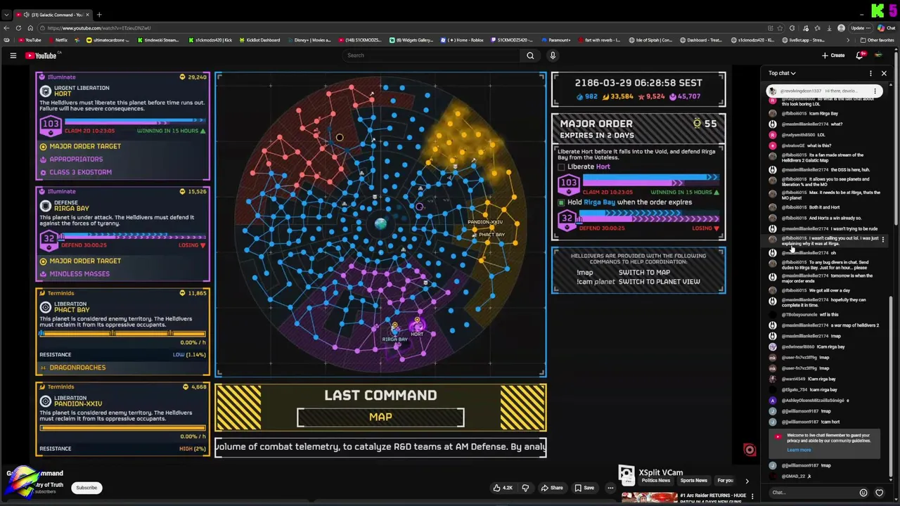Open live chat more options menu
The width and height of the screenshot is (900, 506).
[x=870, y=73]
